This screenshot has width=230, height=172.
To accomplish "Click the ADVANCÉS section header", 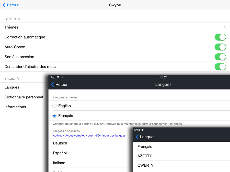I will [x=12, y=79].
